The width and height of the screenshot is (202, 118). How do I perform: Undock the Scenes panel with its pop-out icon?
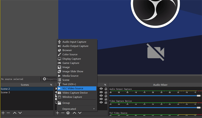click(51, 85)
